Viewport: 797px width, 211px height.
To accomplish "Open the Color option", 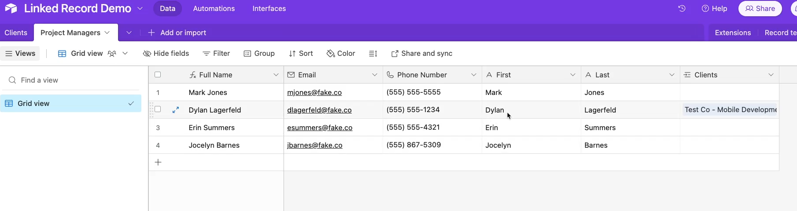I will (x=341, y=54).
